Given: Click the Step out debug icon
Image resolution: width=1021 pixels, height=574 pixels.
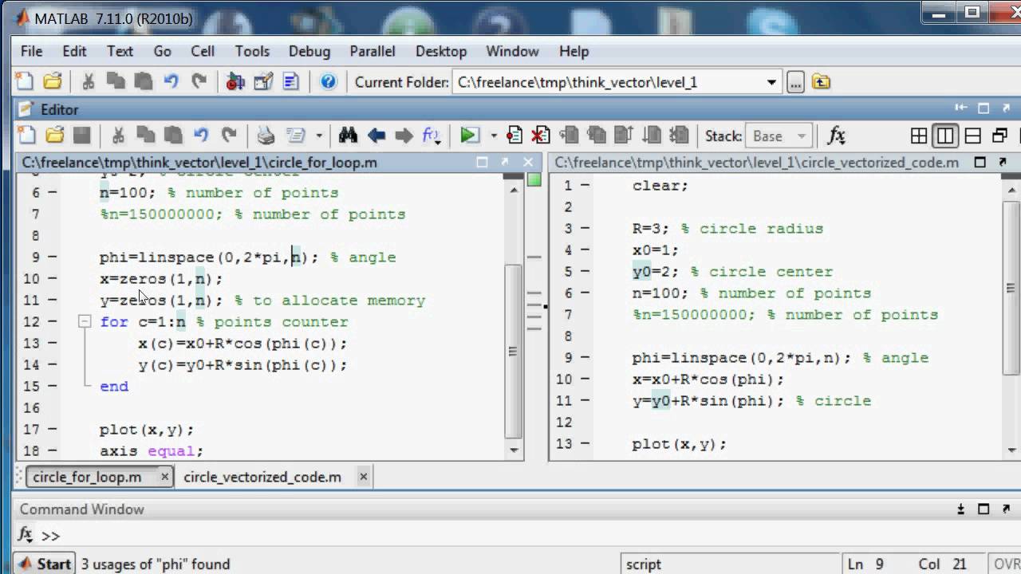Looking at the screenshot, I should click(x=624, y=136).
